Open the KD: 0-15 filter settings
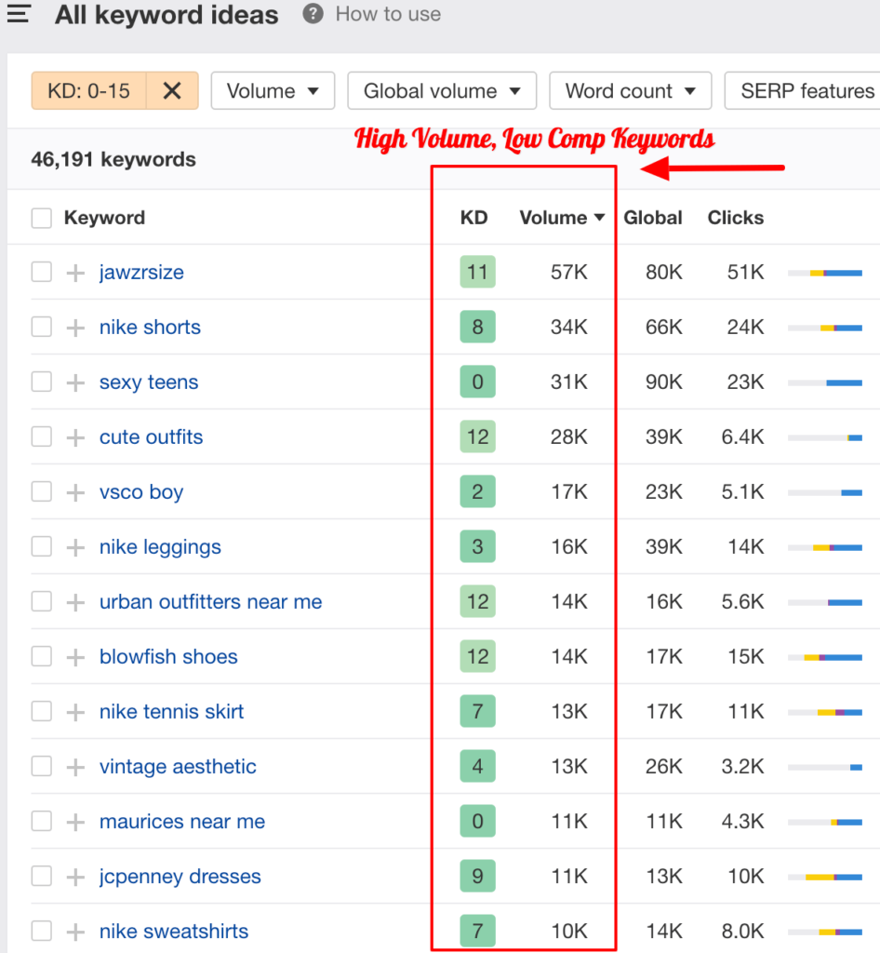Viewport: 880px width, 953px height. point(88,90)
